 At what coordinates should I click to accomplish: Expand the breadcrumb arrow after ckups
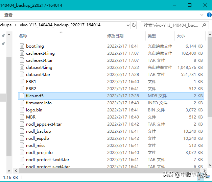pos(16,25)
